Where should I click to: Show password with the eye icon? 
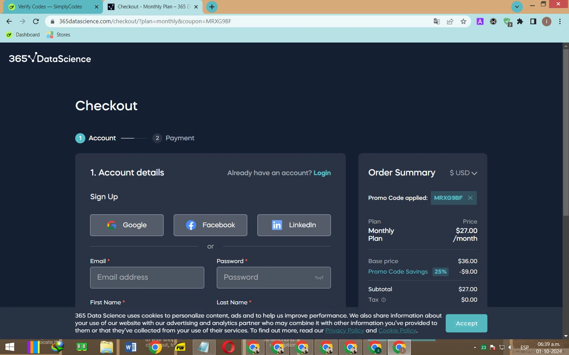pos(319,278)
